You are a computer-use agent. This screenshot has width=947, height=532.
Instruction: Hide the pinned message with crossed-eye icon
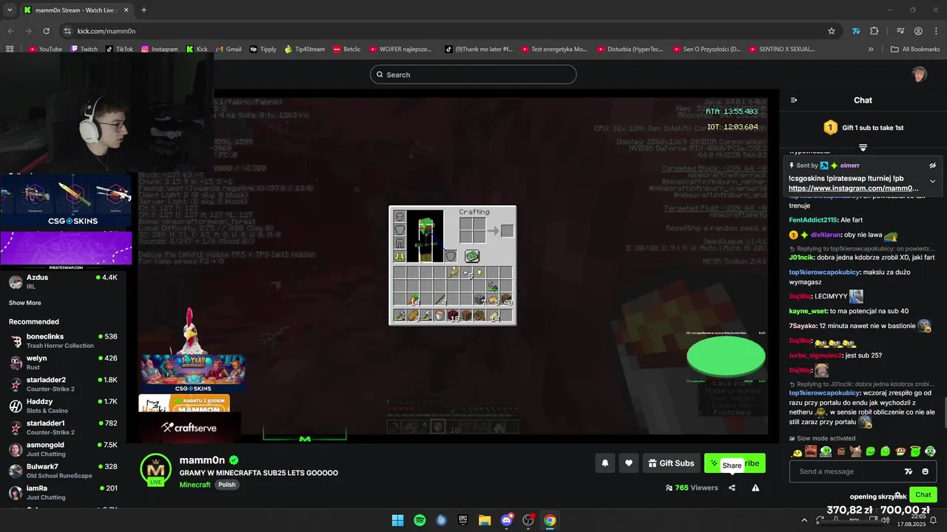pos(932,166)
